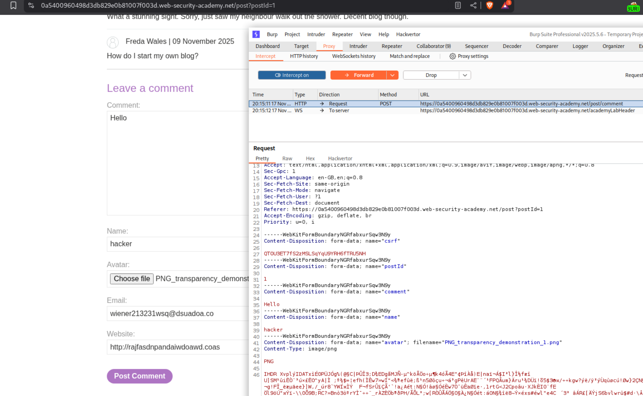The width and height of the screenshot is (643, 396).
Task: Switch to the HTTP history tab
Action: pos(304,56)
